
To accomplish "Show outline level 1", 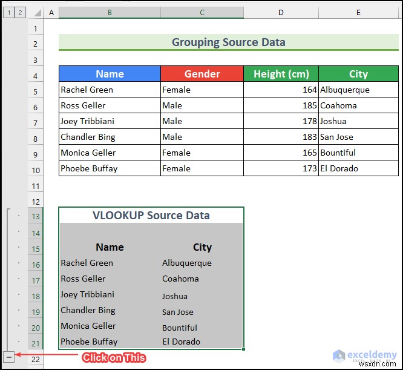I will (x=8, y=12).
